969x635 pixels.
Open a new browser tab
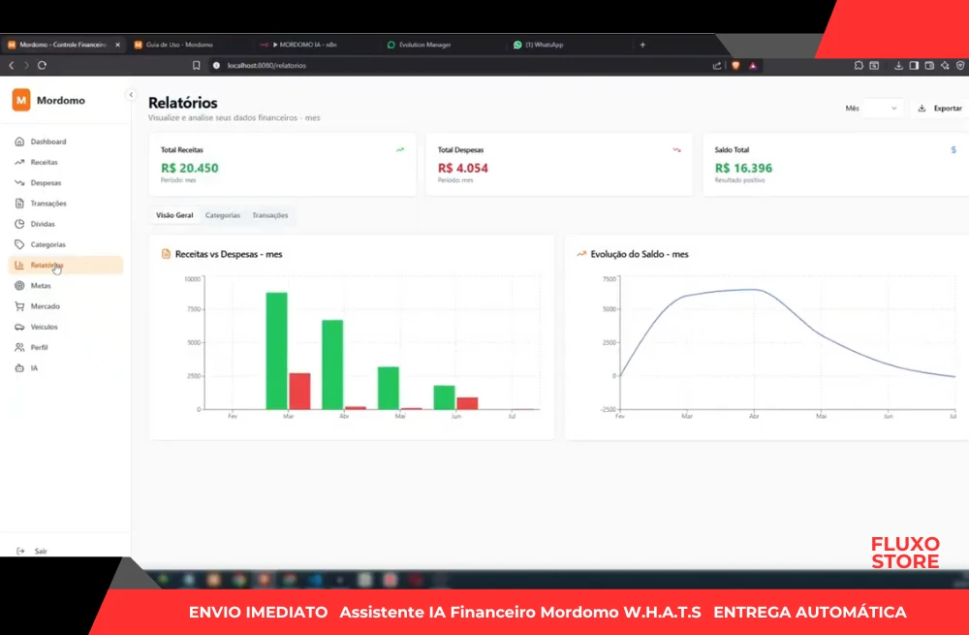click(642, 45)
